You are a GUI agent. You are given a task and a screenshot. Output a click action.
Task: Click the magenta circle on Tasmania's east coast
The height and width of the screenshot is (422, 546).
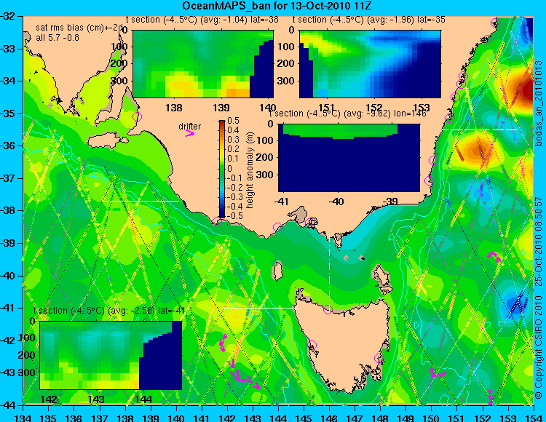(379, 358)
